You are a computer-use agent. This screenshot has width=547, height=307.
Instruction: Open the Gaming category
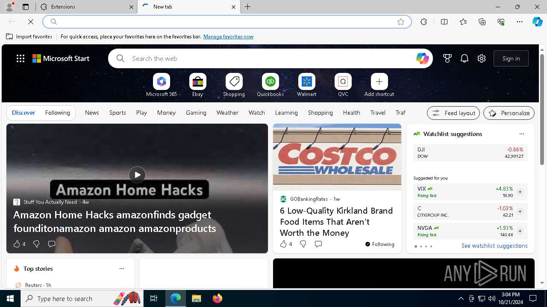click(196, 113)
